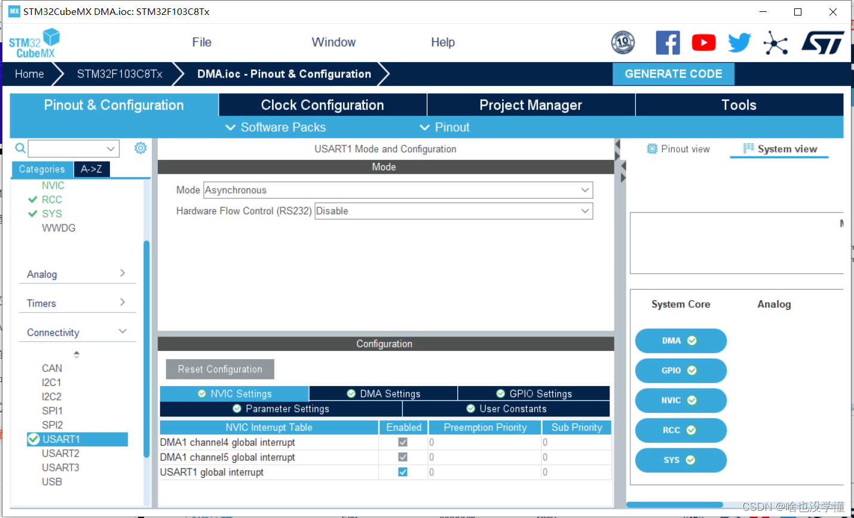
Task: Click the GPIO system core button
Action: click(x=681, y=371)
